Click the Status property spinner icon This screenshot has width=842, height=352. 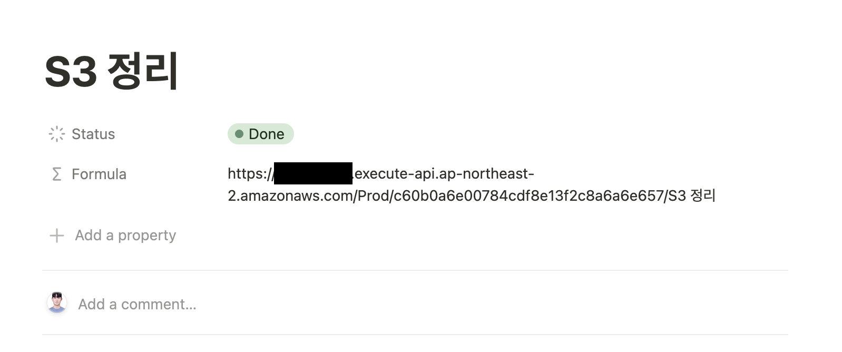click(x=56, y=134)
